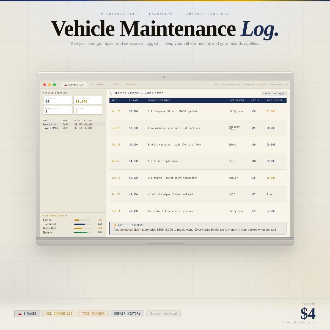330x330 pixels.
Task: Open the This Year Cost card
Action: (x=88, y=100)
